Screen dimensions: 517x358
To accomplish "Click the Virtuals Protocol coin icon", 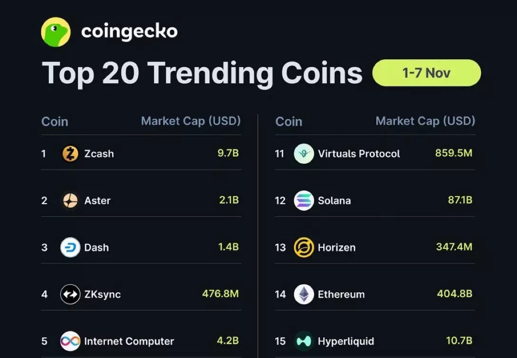I will (x=304, y=153).
